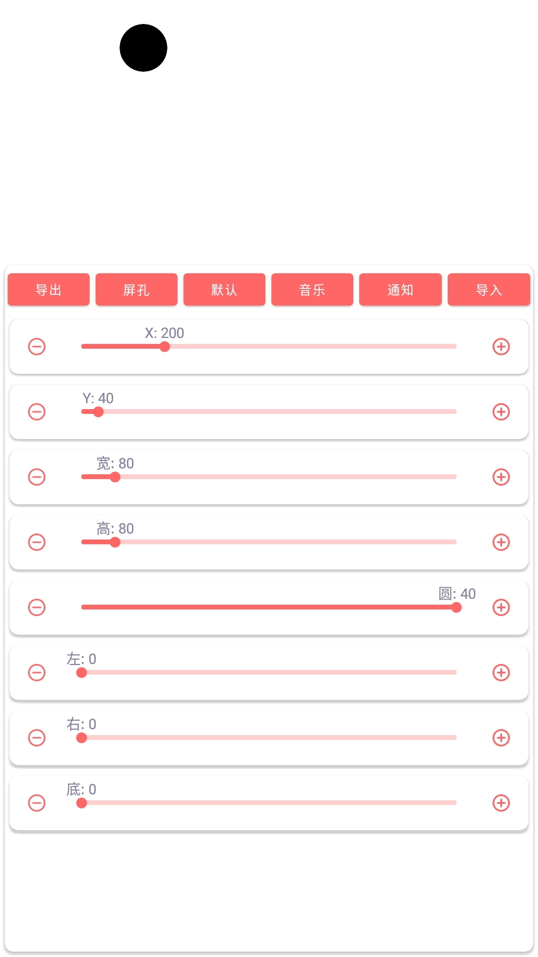This screenshot has width=538, height=957.
Task: Reduce 圆 corner radius with minus icon
Action: click(37, 608)
